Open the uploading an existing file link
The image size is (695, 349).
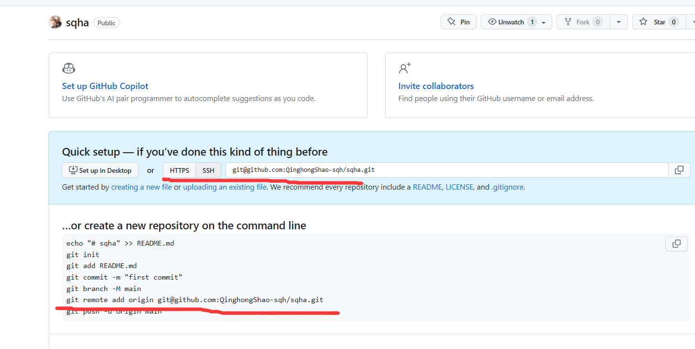click(225, 187)
